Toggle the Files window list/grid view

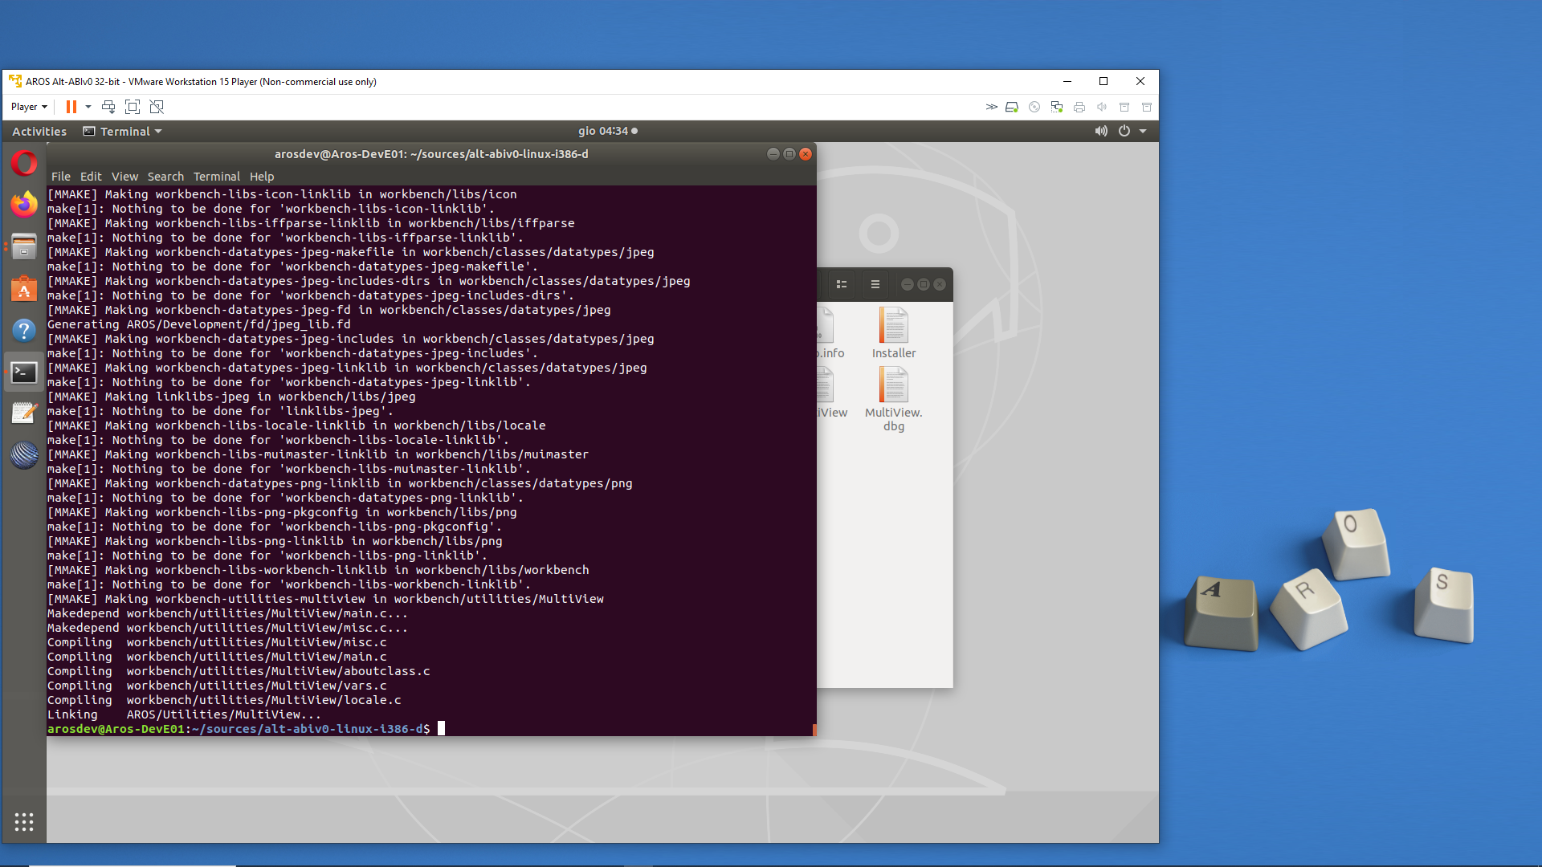tap(842, 284)
